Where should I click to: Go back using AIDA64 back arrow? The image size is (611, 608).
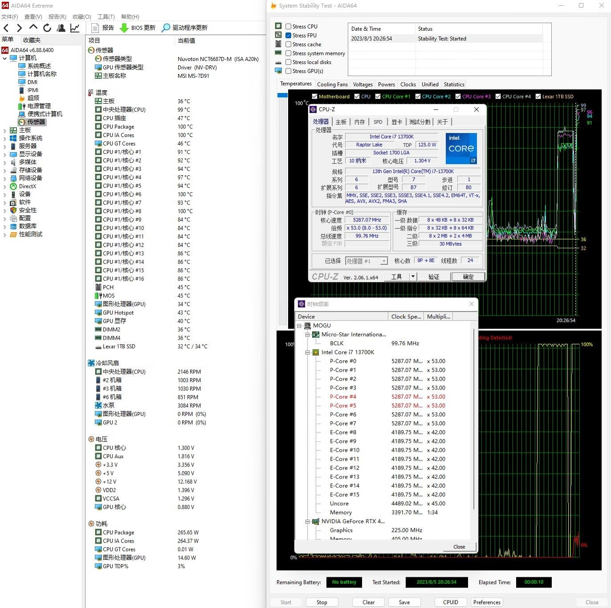6,28
